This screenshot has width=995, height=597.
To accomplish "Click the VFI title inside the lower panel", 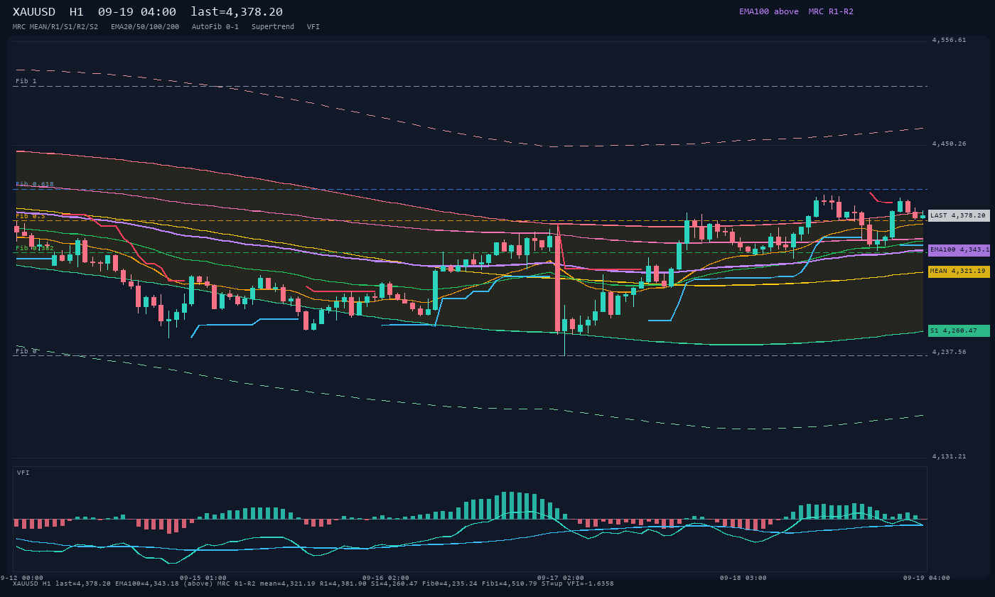I will 23,473.
